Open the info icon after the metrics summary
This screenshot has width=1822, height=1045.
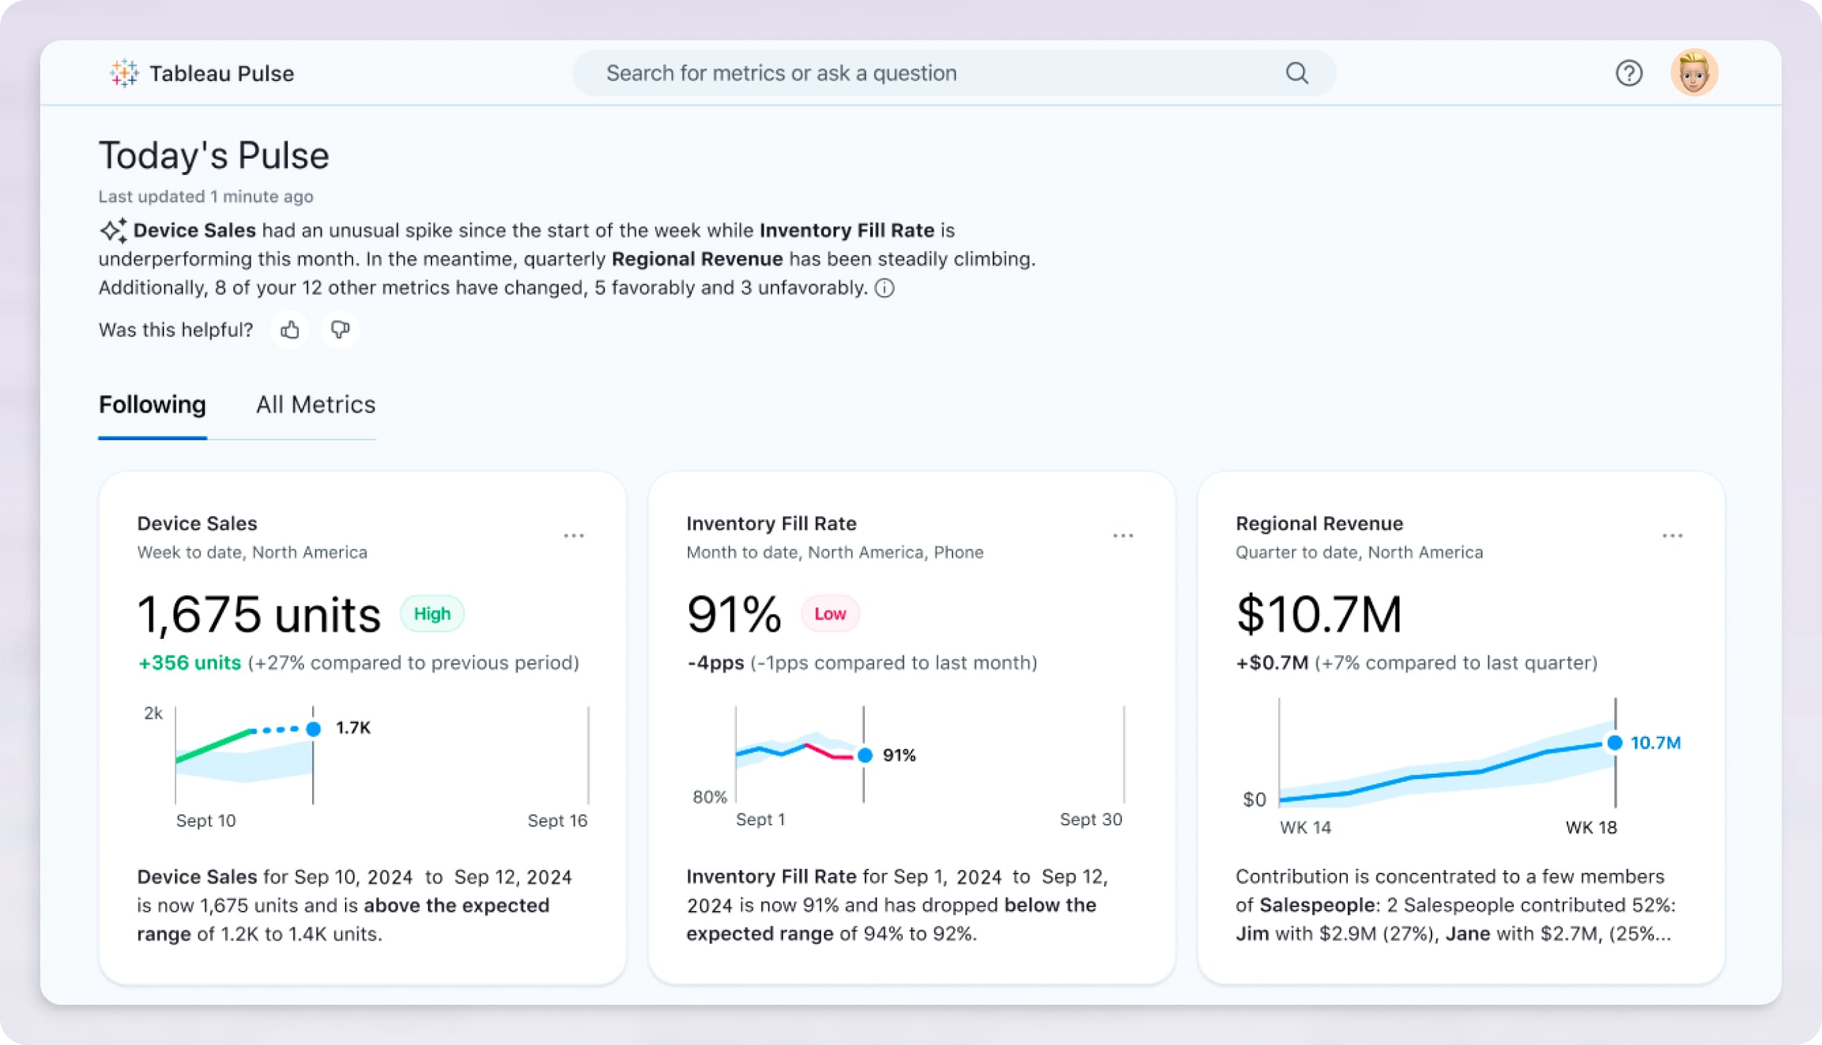coord(886,289)
